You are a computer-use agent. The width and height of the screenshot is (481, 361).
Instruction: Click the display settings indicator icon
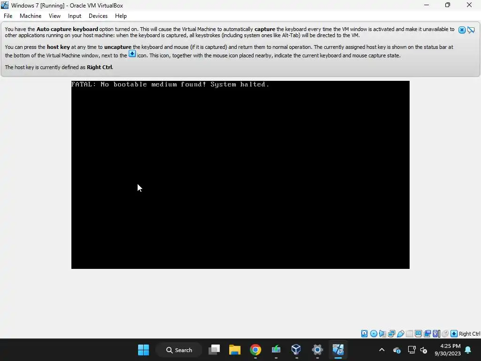point(418,334)
